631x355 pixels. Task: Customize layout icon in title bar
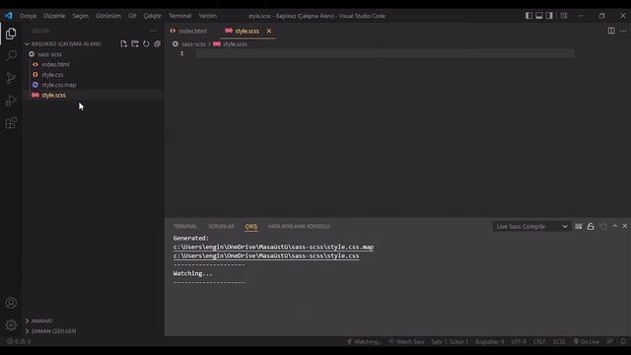564,16
